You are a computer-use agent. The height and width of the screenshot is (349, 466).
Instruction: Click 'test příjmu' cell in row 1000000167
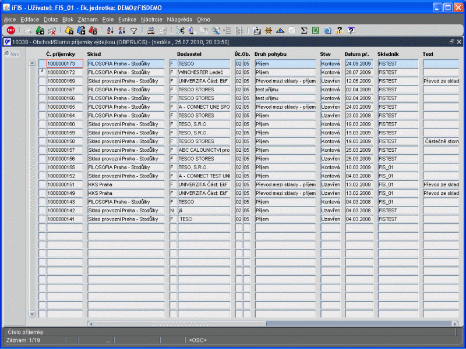[285, 90]
